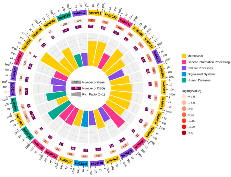Select the 1379 gene count box
This screenshot has height=177, width=231.
(x=27, y=116)
